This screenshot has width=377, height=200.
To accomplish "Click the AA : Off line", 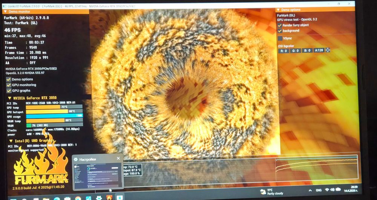I will [x=20, y=63].
